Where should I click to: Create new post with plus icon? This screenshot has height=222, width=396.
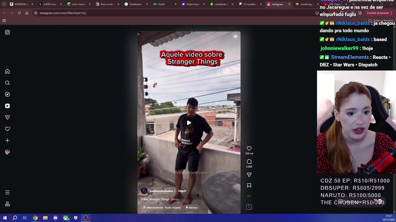[x=7, y=140]
